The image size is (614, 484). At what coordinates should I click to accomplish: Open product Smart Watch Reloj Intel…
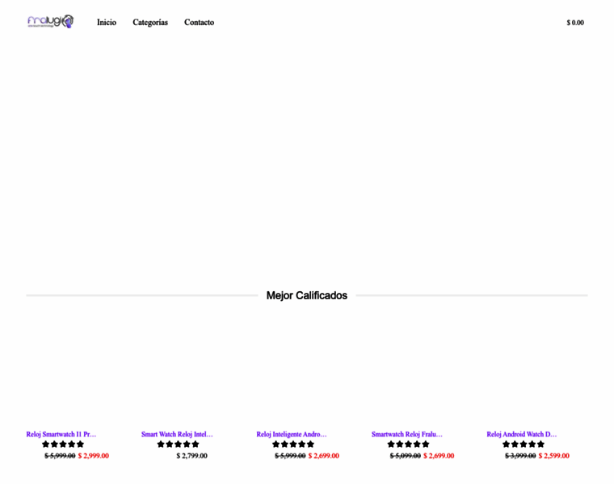tap(177, 434)
